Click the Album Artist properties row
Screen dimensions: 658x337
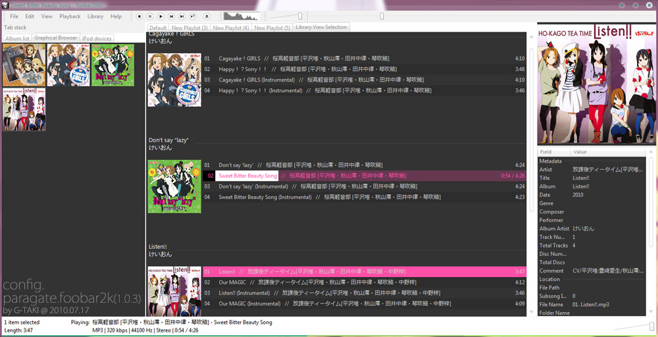click(592, 228)
